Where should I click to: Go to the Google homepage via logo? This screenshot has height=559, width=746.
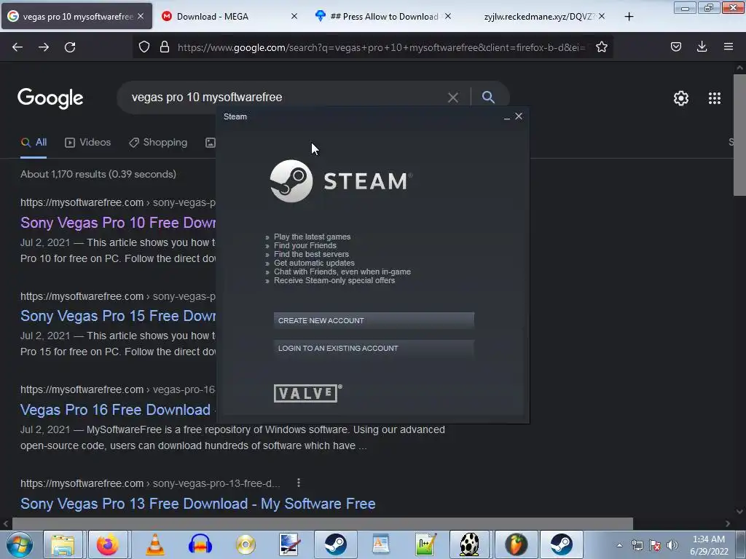(x=50, y=98)
